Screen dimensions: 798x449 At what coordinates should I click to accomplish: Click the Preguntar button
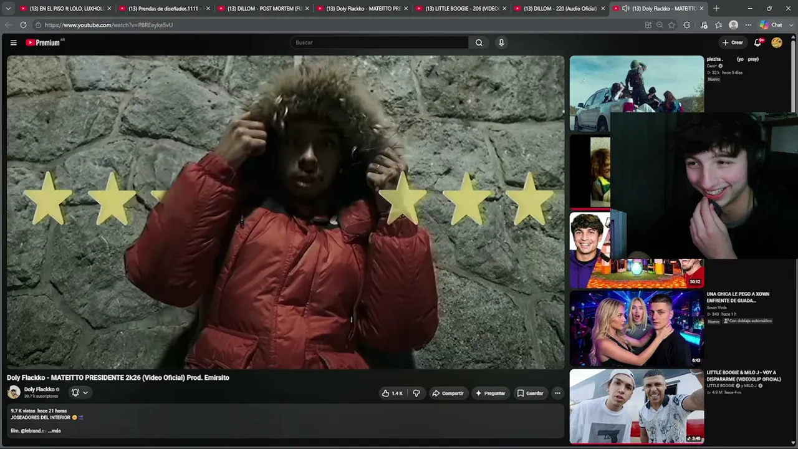(x=490, y=393)
